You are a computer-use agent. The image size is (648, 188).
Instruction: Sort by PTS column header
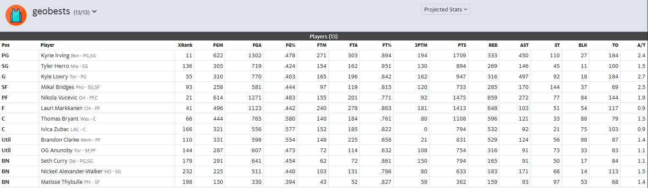click(462, 45)
